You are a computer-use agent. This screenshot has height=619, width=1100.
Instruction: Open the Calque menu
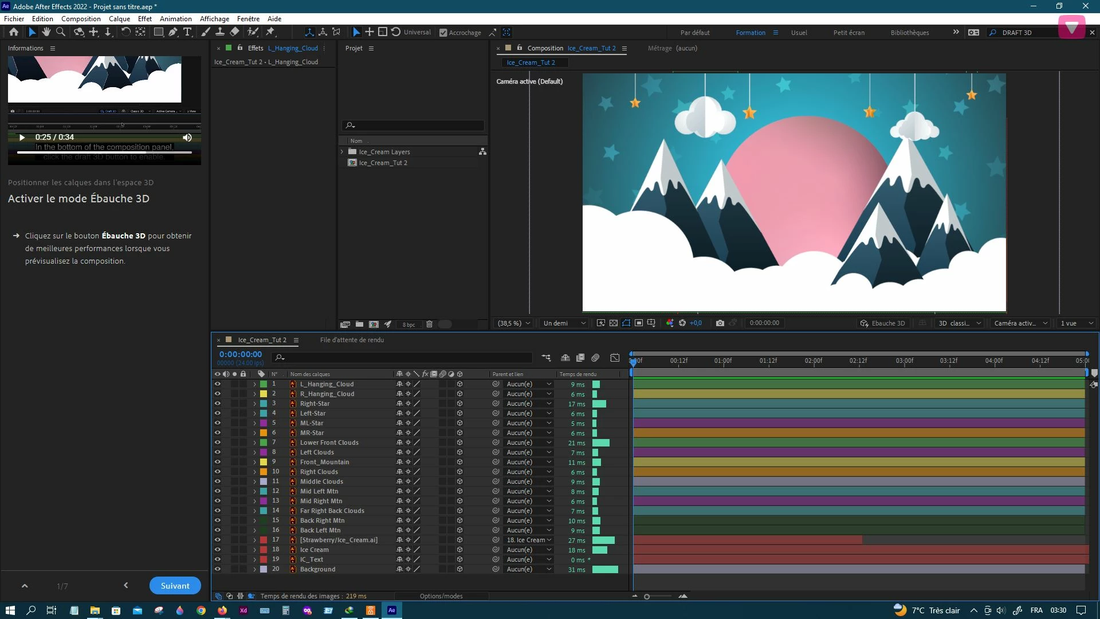119,19
